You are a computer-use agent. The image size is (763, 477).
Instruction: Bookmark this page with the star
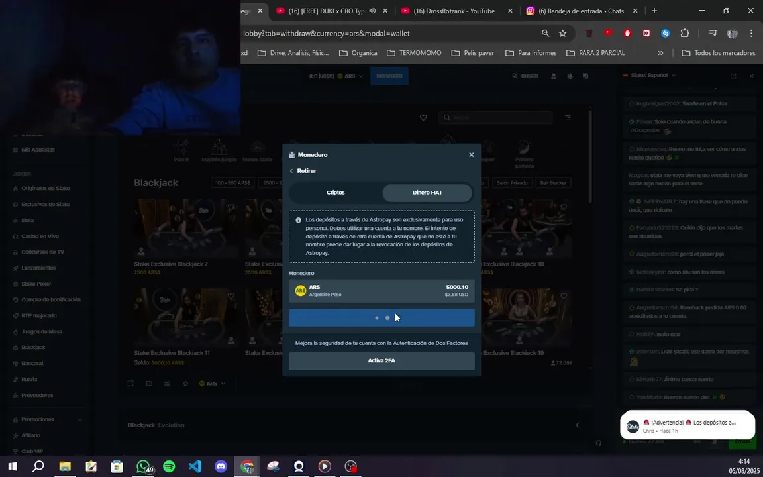pyautogui.click(x=562, y=34)
